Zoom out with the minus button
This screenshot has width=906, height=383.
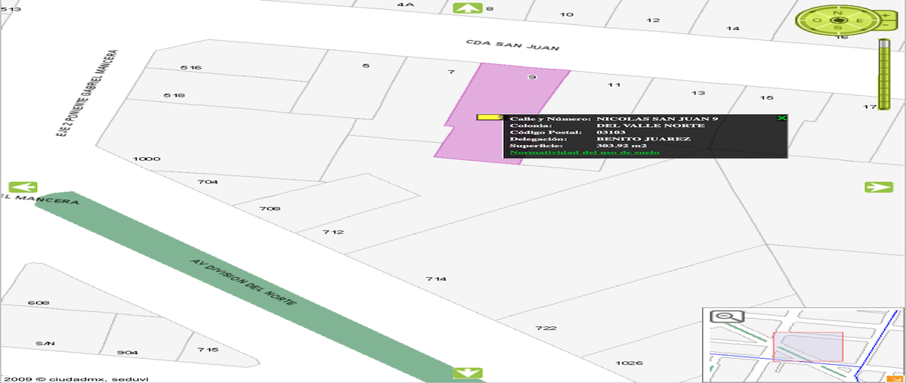(886, 25)
